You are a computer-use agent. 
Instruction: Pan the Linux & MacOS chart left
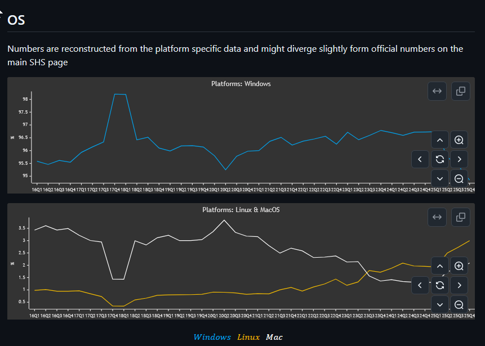(x=420, y=285)
